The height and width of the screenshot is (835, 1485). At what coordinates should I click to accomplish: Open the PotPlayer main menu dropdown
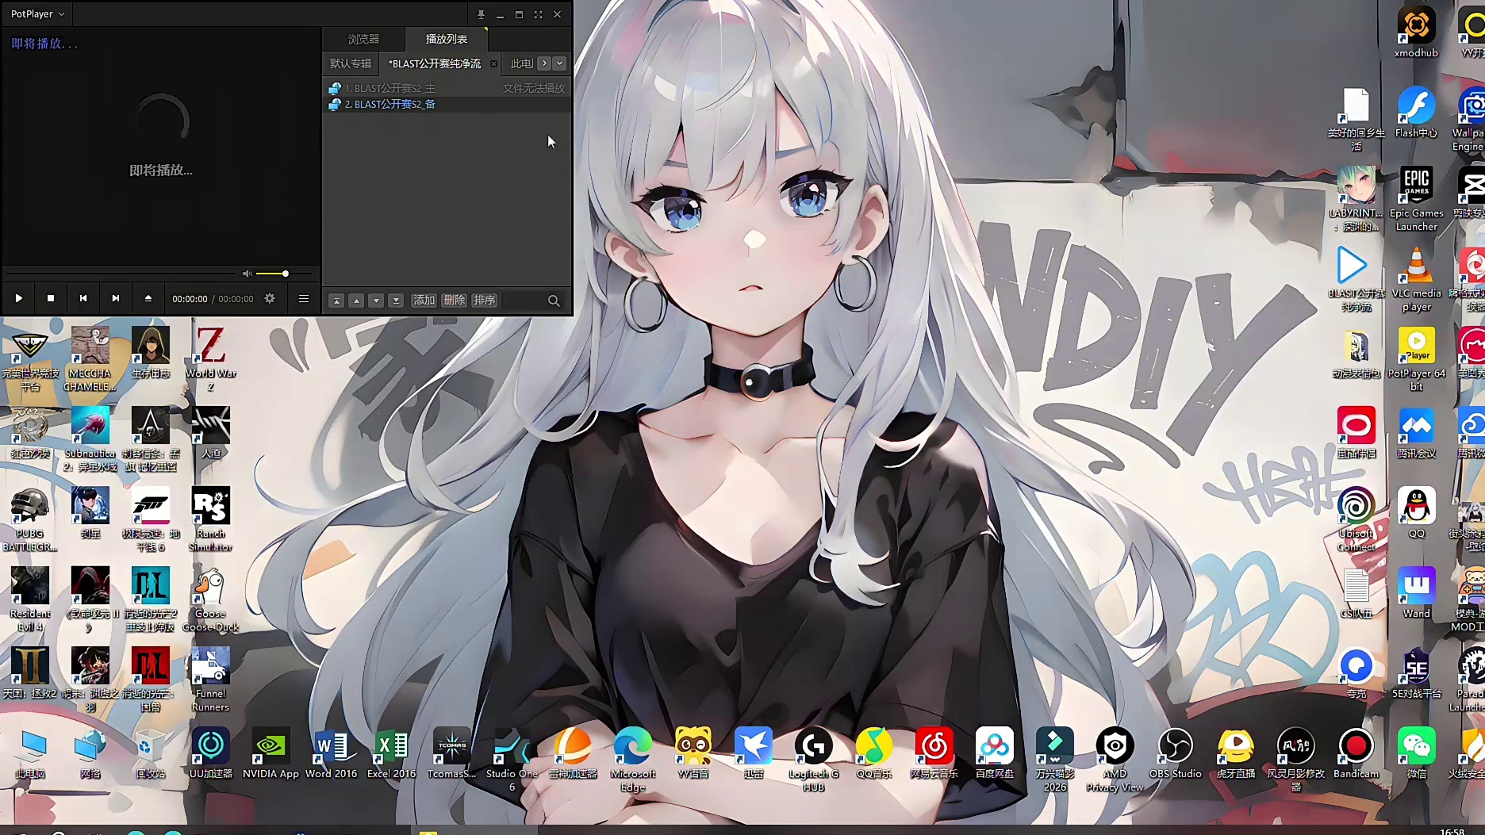tap(37, 14)
